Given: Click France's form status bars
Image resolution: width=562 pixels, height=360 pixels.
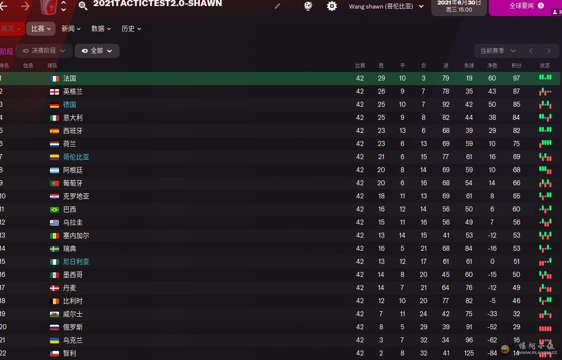Looking at the screenshot, I should tap(545, 78).
